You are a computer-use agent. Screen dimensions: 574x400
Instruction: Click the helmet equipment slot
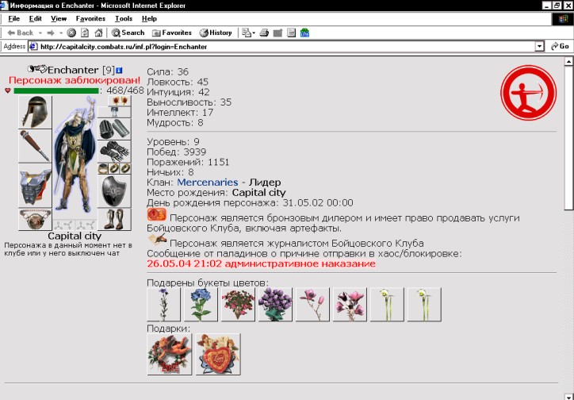click(35, 112)
